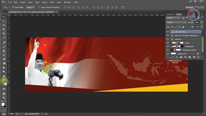Select the Dodge tool

click(4, 72)
